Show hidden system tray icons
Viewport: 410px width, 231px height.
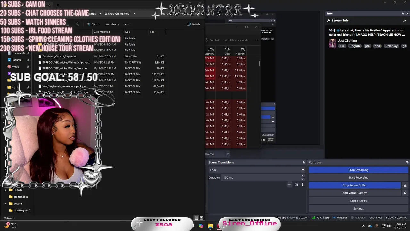tap(363, 226)
